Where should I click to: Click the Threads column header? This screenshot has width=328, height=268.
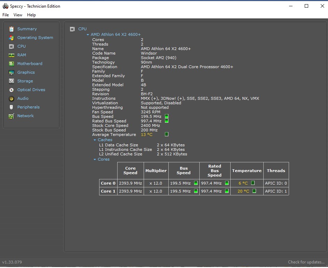276,171
